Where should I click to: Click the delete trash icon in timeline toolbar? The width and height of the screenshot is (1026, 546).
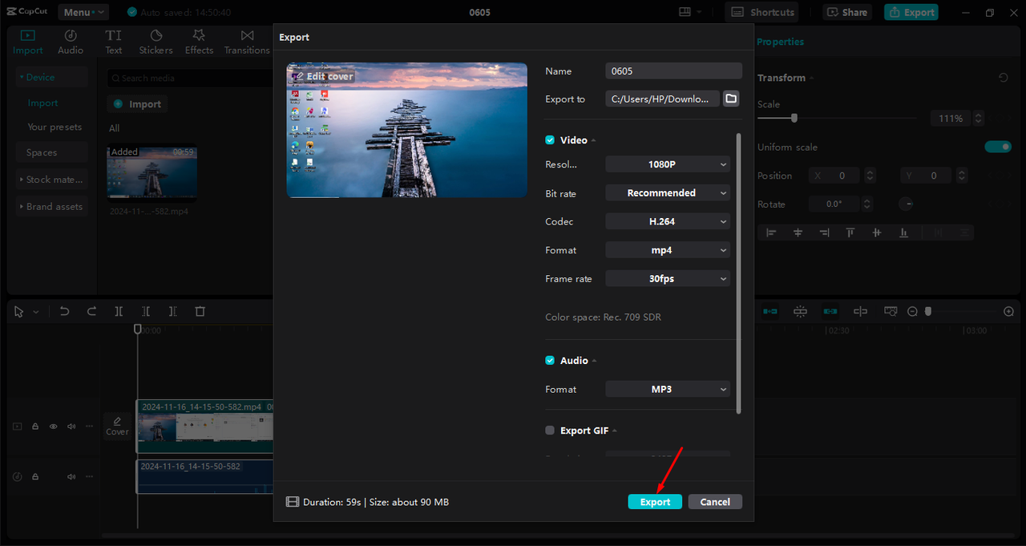[200, 312]
